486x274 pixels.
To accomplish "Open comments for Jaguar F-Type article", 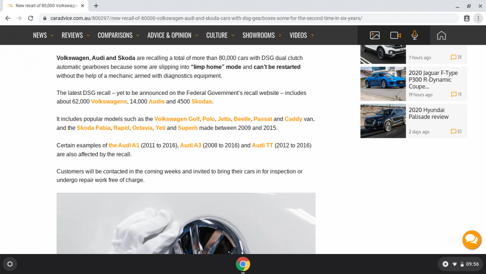I will pyautogui.click(x=456, y=94).
